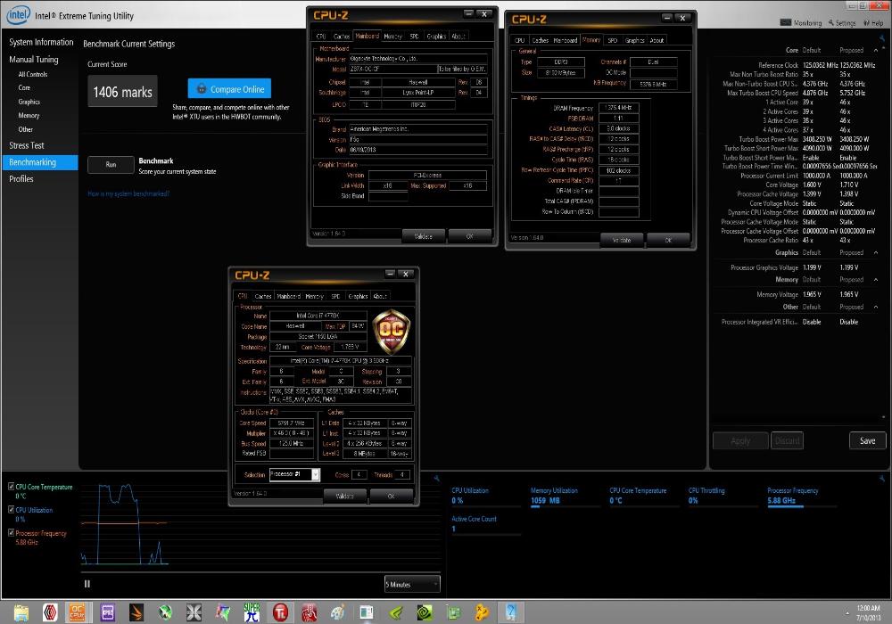Open the NVIDIA eye logo taskbar icon
This screenshot has height=624, width=892.
point(425,612)
